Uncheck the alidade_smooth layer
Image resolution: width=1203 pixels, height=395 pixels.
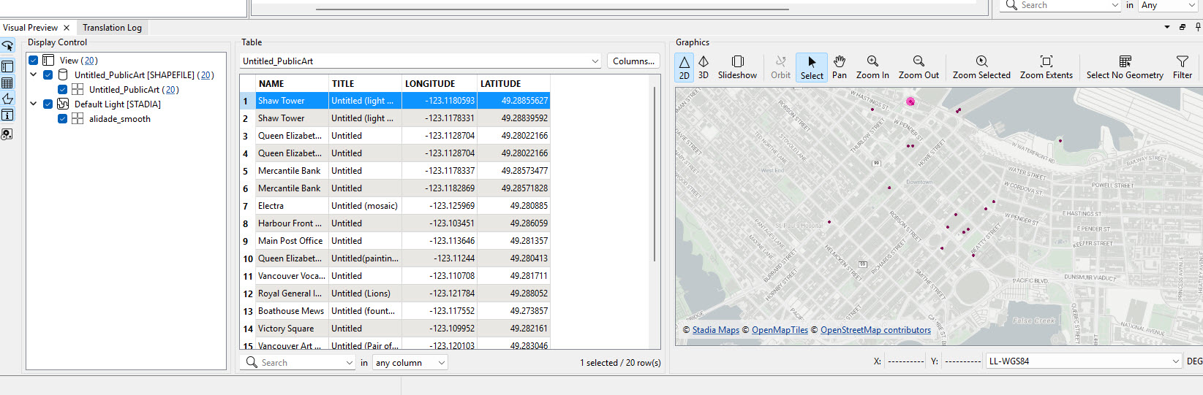(63, 118)
